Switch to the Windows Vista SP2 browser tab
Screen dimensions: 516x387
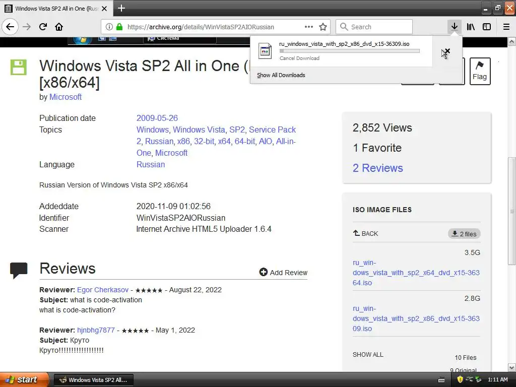[x=56, y=9]
